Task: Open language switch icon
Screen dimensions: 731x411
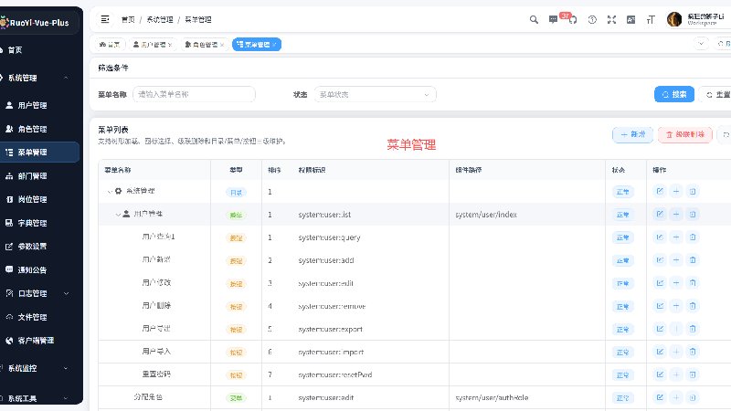Action: (x=630, y=19)
